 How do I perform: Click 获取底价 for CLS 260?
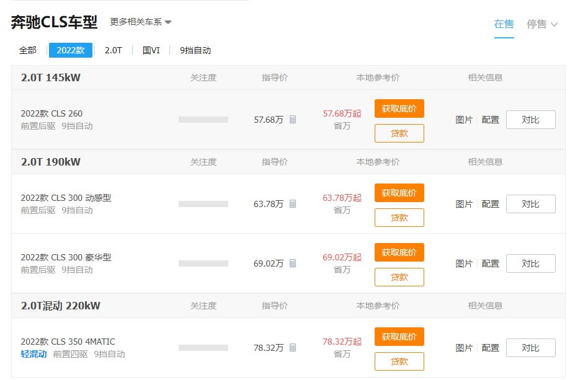[x=399, y=108]
